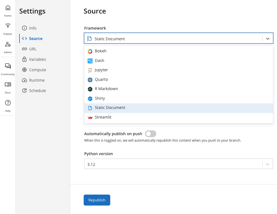The image size is (277, 214).
Task: Select R Markdown framework option
Action: point(106,89)
